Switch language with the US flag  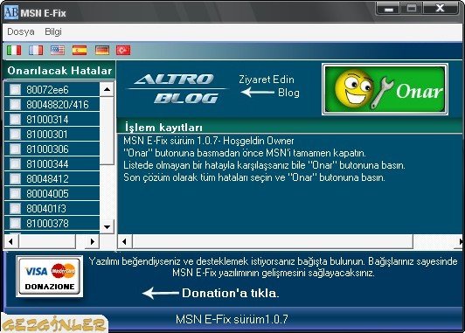(x=58, y=50)
